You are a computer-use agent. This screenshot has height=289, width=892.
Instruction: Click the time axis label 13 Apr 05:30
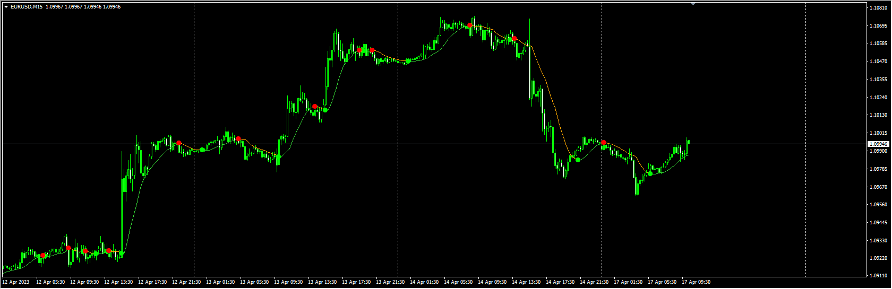tap(254, 282)
